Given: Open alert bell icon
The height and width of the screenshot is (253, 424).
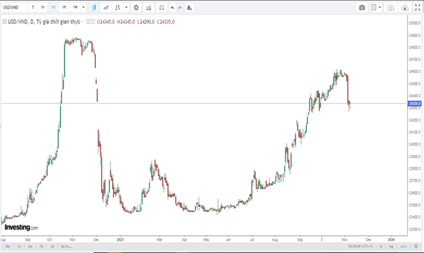Looking at the screenshot, I should coord(190,8).
